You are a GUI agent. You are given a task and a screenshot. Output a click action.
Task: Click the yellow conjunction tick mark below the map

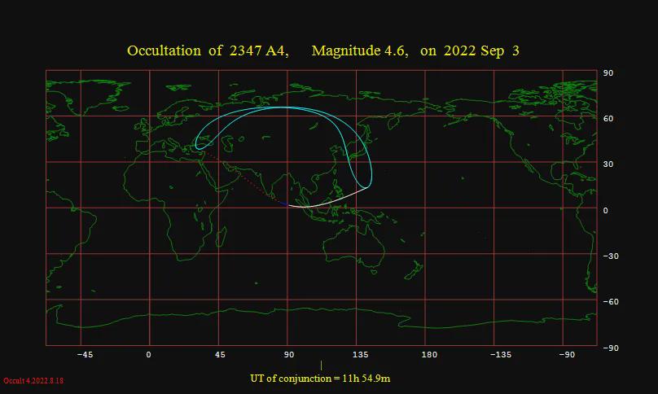tap(321, 366)
